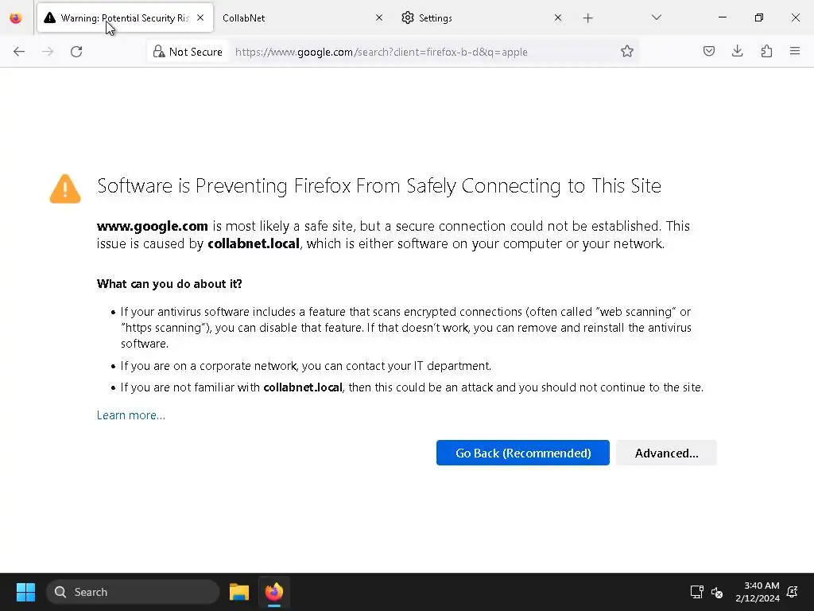This screenshot has width=814, height=611.
Task: Bookmark this page with the star
Action: click(x=627, y=52)
